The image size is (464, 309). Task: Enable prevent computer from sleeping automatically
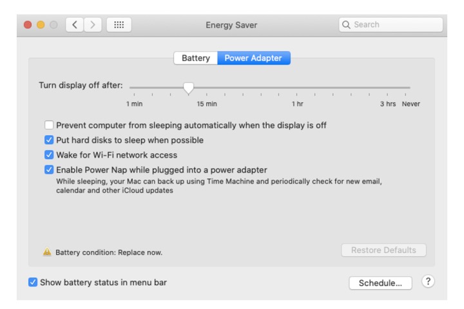[x=49, y=126]
